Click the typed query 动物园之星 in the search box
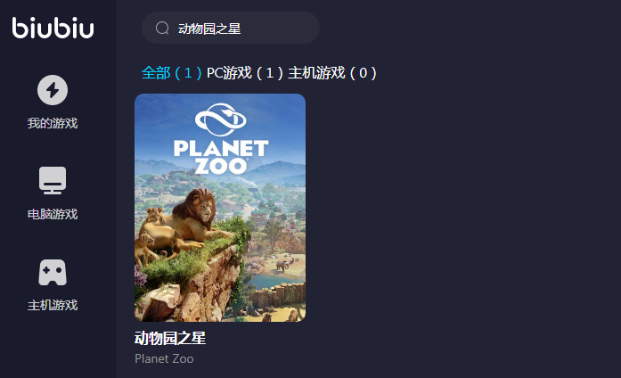621x378 pixels. (209, 29)
